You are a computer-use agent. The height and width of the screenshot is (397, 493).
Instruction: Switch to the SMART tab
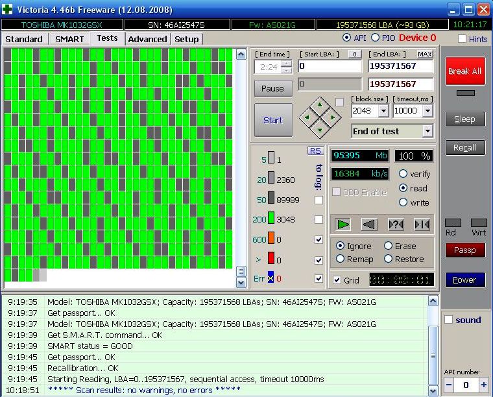(69, 39)
